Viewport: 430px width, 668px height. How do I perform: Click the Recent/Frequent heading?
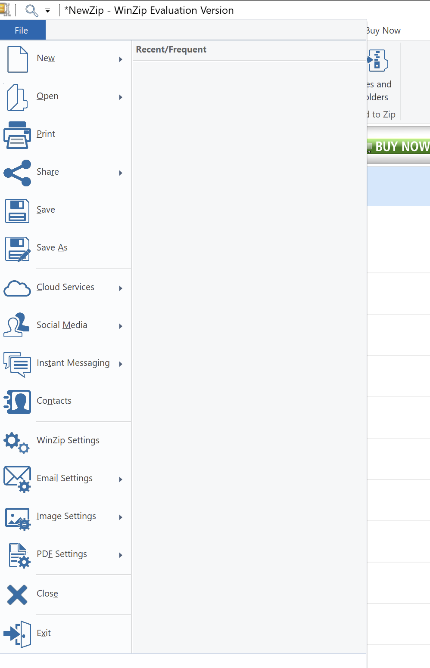[171, 49]
